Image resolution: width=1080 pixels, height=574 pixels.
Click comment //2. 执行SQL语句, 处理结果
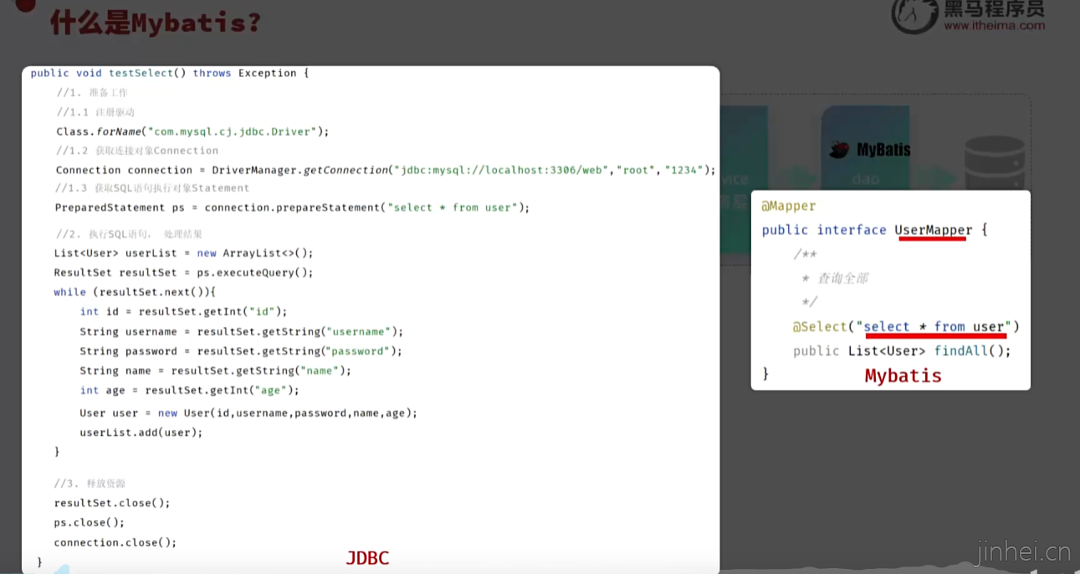pyautogui.click(x=128, y=234)
